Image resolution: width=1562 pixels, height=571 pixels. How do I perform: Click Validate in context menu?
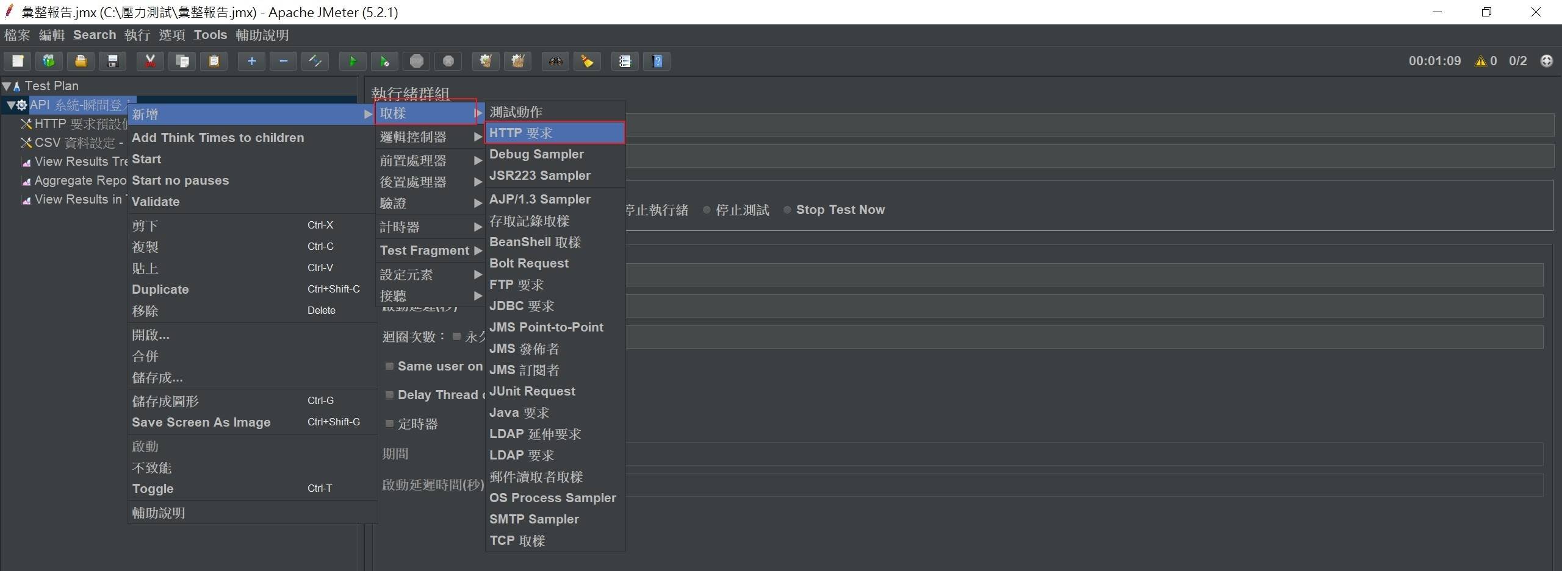point(252,202)
